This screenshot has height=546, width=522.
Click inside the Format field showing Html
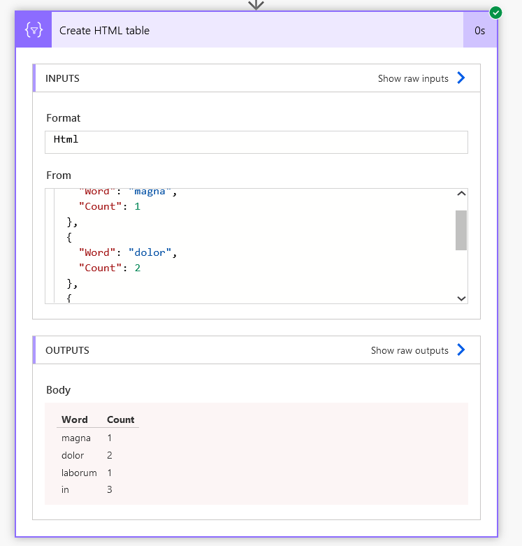(x=256, y=141)
